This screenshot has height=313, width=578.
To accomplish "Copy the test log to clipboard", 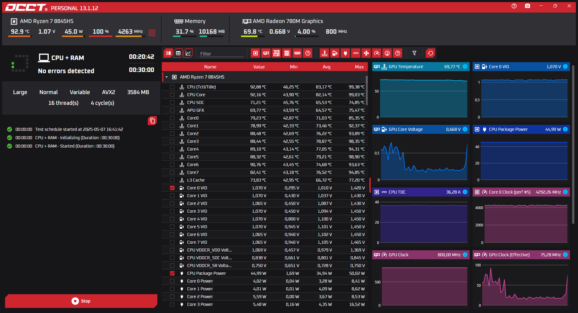I will click(x=152, y=121).
